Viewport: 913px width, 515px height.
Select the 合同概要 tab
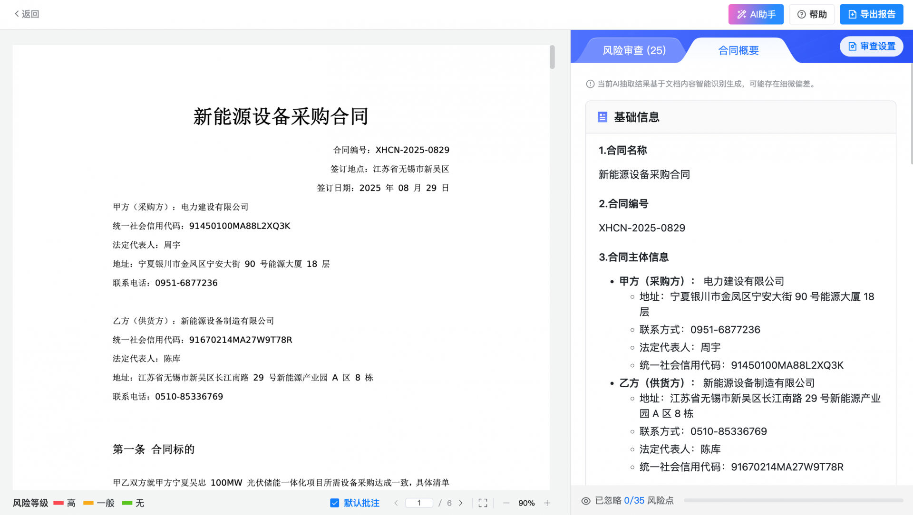coord(738,50)
